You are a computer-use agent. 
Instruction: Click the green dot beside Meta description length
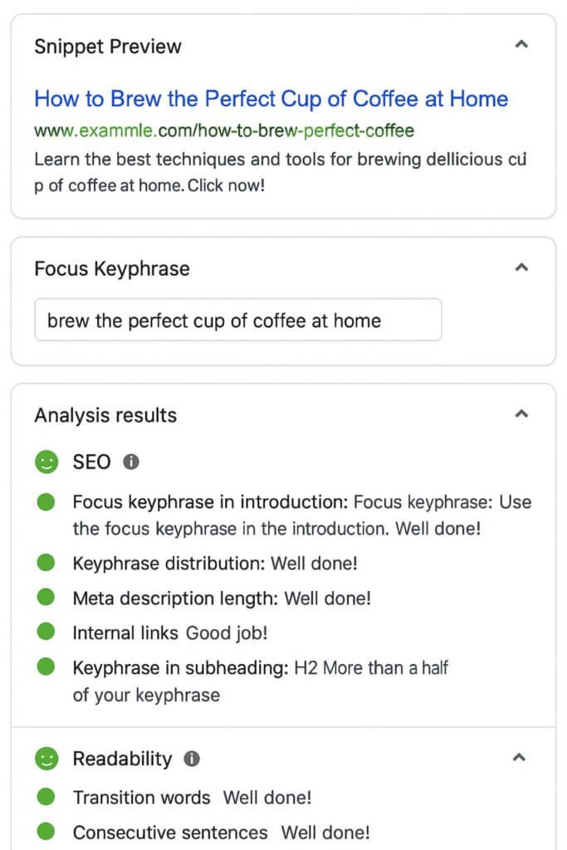tap(46, 598)
